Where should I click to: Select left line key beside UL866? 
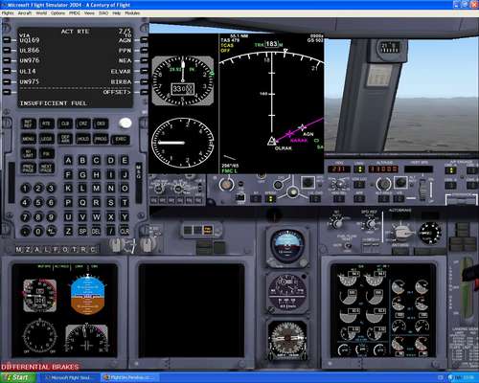(x=6, y=51)
